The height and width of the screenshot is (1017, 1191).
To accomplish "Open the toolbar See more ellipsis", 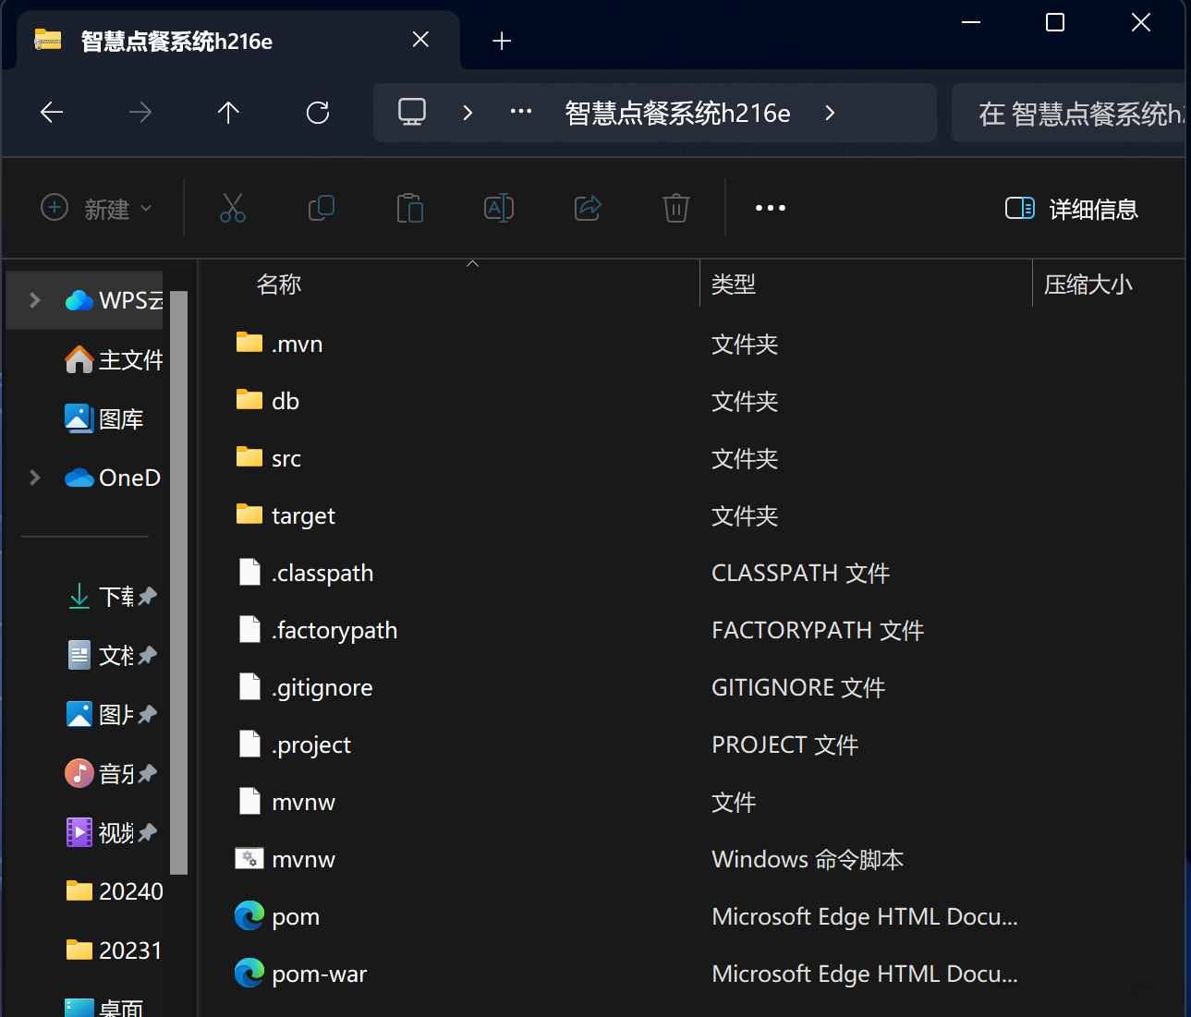I will [771, 209].
